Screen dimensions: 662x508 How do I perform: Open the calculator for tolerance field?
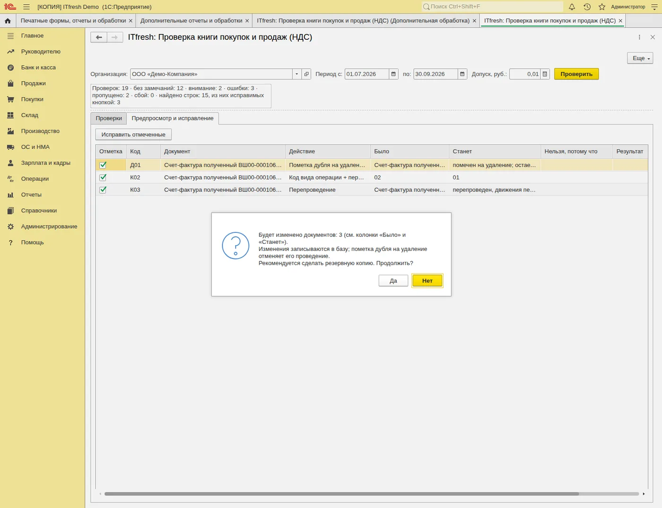pos(545,74)
